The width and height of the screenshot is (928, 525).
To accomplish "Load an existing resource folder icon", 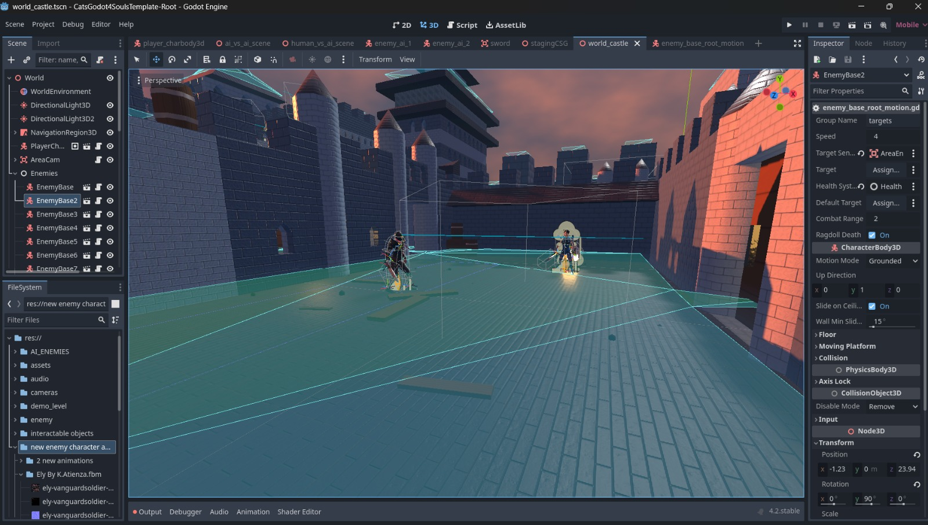I will point(832,59).
